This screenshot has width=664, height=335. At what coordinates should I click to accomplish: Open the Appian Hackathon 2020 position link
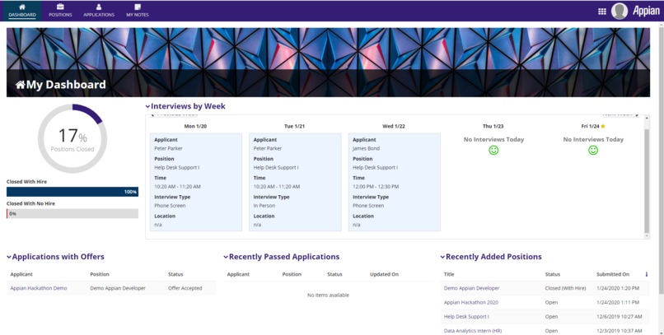(x=471, y=302)
